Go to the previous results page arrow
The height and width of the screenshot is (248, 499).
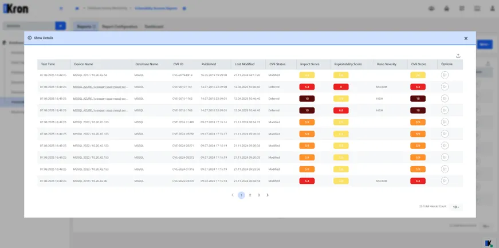click(233, 195)
